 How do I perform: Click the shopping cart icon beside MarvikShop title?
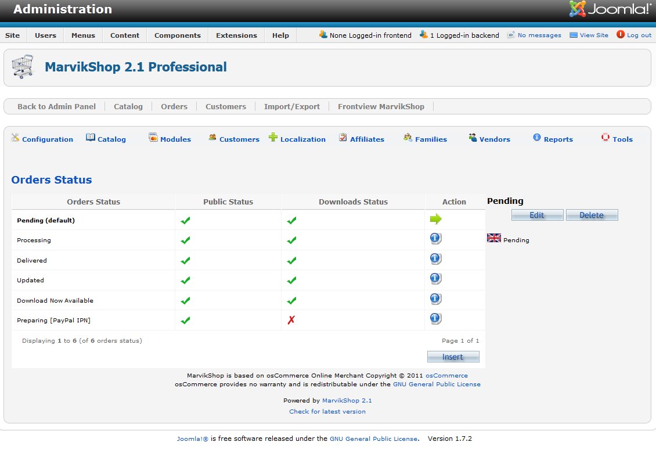click(x=23, y=67)
